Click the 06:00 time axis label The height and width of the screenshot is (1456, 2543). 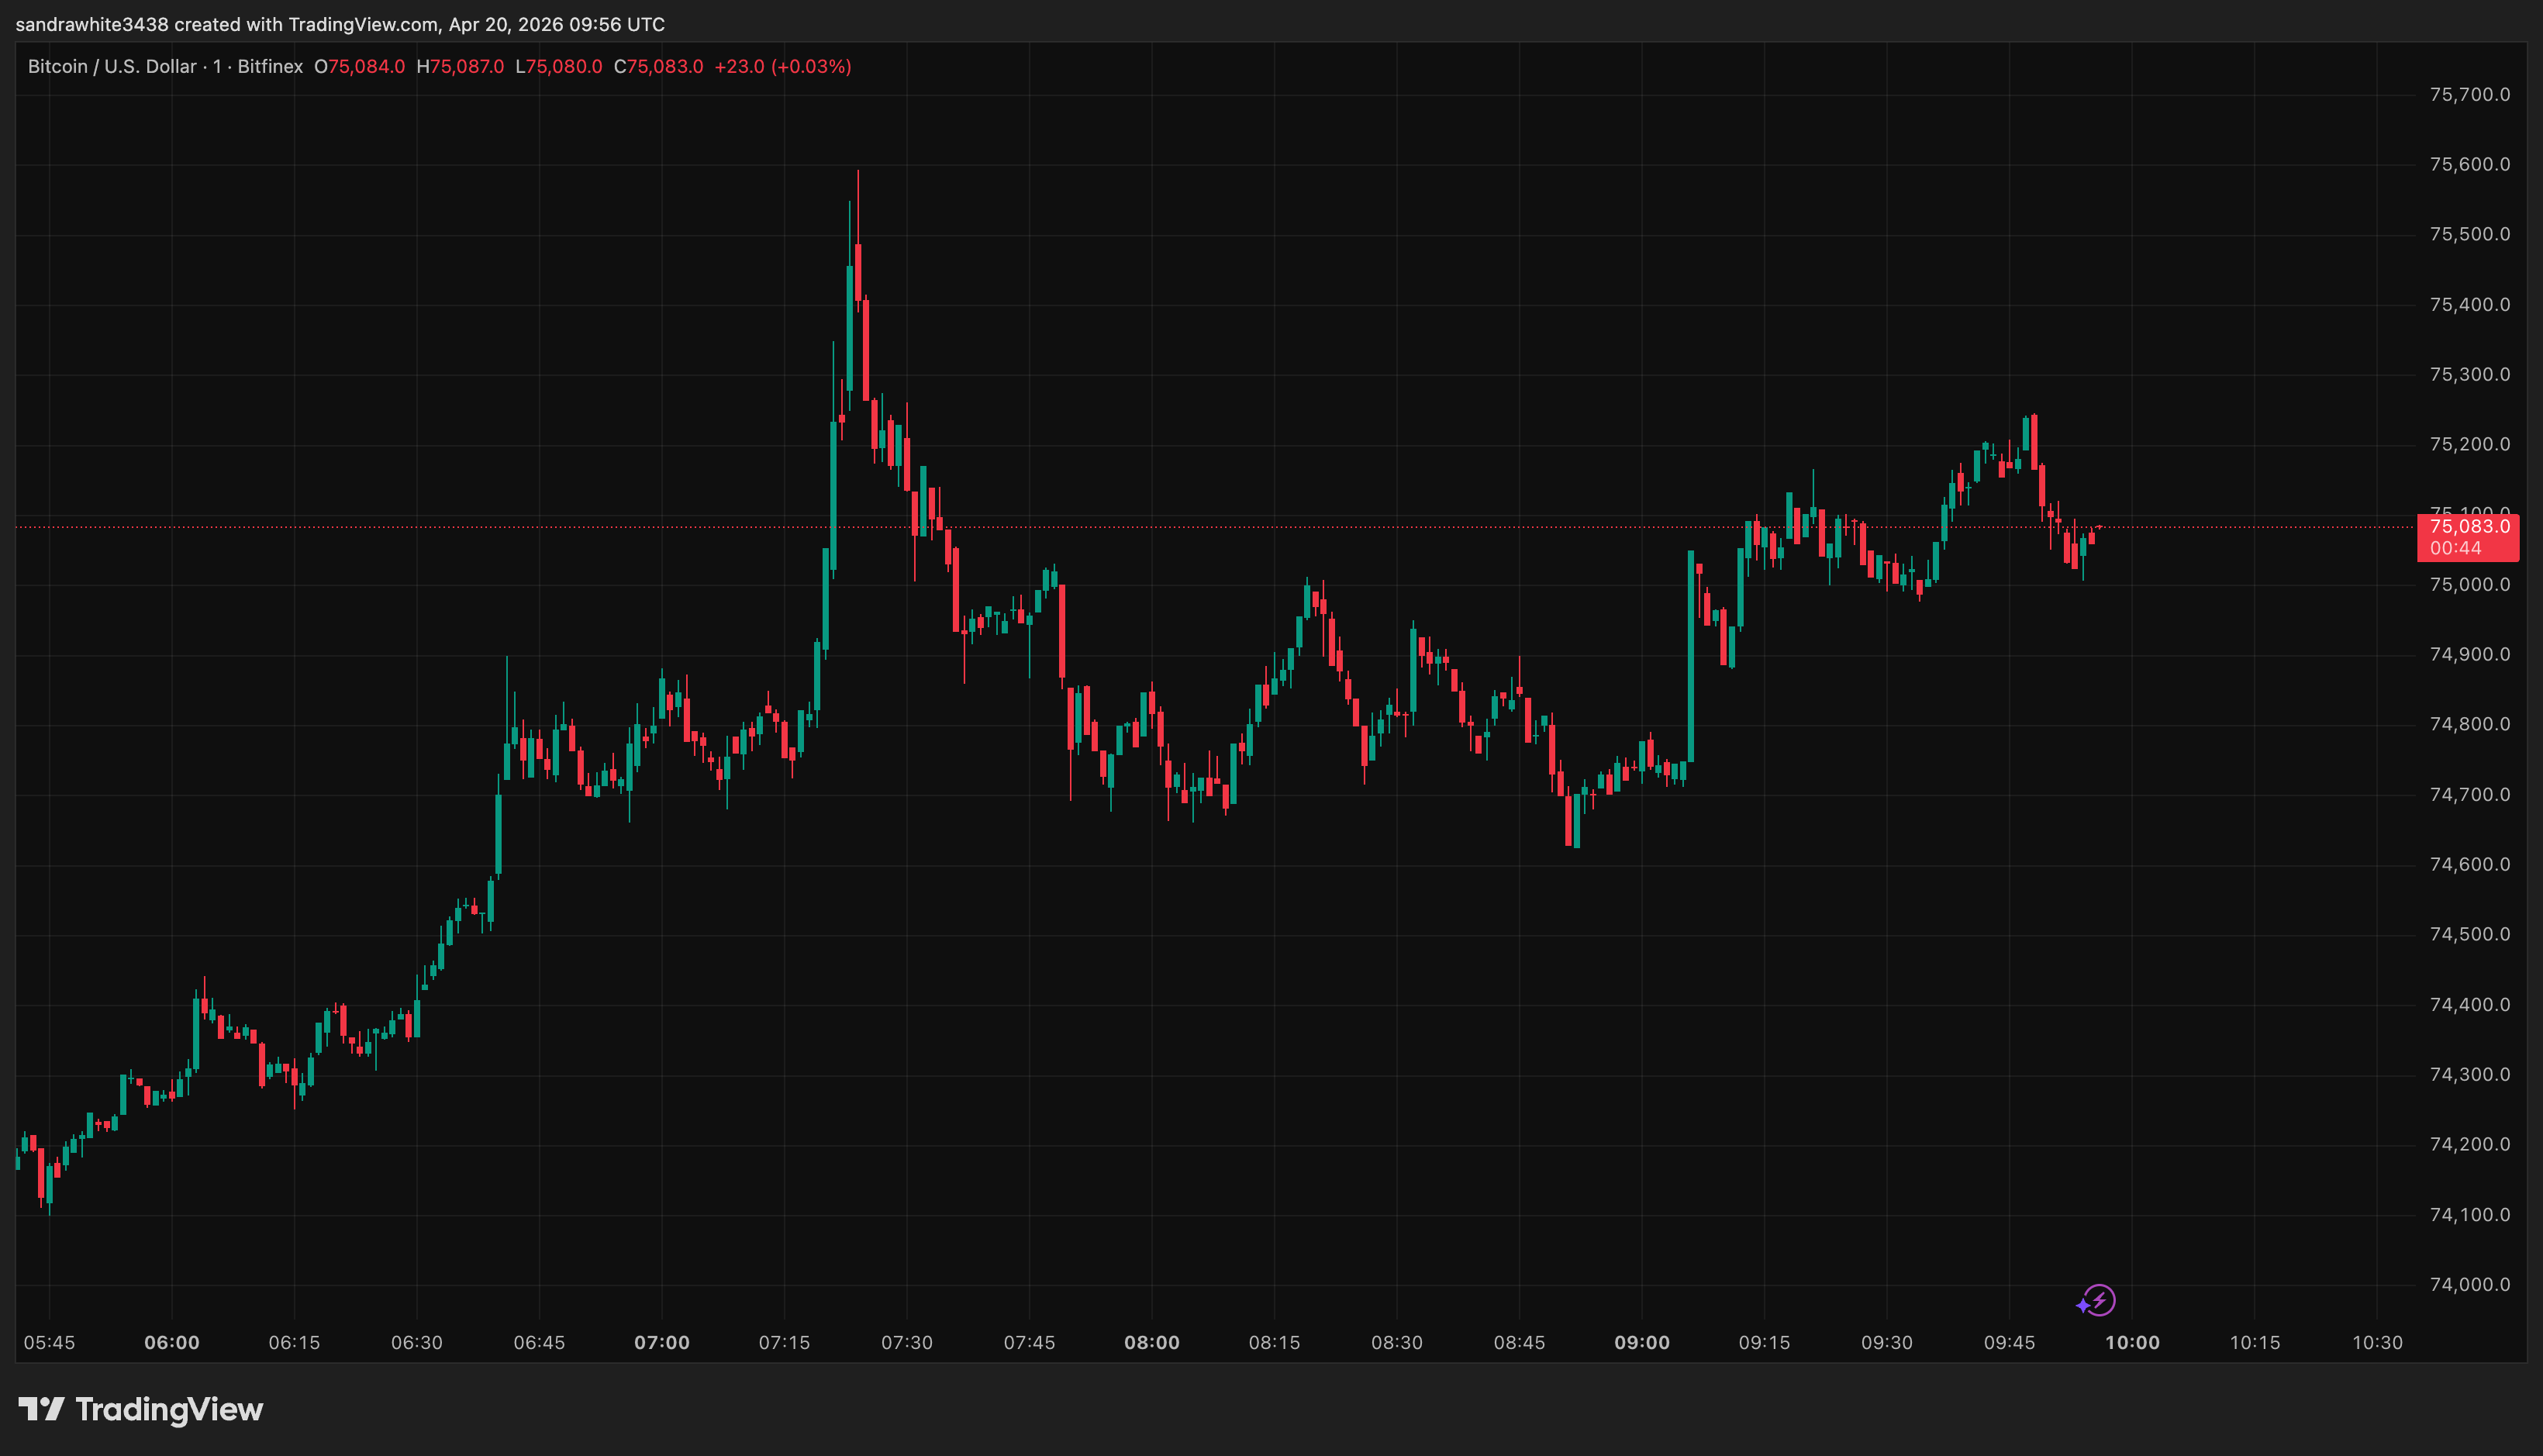[172, 1343]
